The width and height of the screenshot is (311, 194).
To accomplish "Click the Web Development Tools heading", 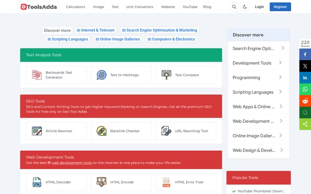I will pyautogui.click(x=50, y=157).
